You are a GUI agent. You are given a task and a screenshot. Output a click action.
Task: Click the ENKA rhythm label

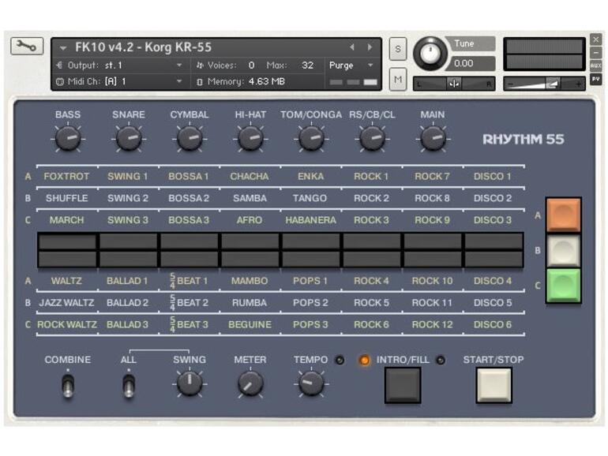coord(310,176)
